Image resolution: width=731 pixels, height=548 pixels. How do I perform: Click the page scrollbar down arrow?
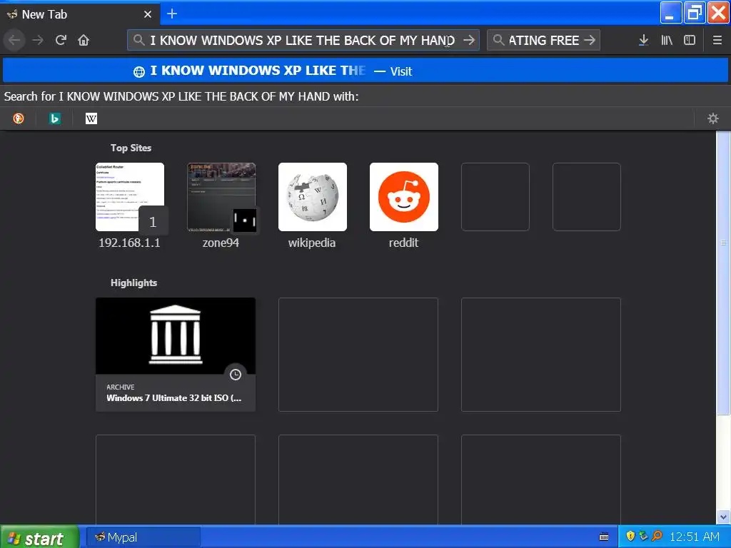[723, 517]
